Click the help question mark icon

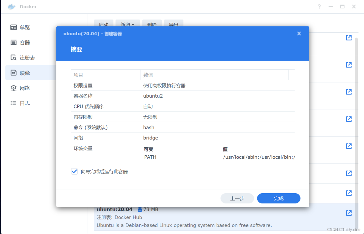[x=319, y=6]
